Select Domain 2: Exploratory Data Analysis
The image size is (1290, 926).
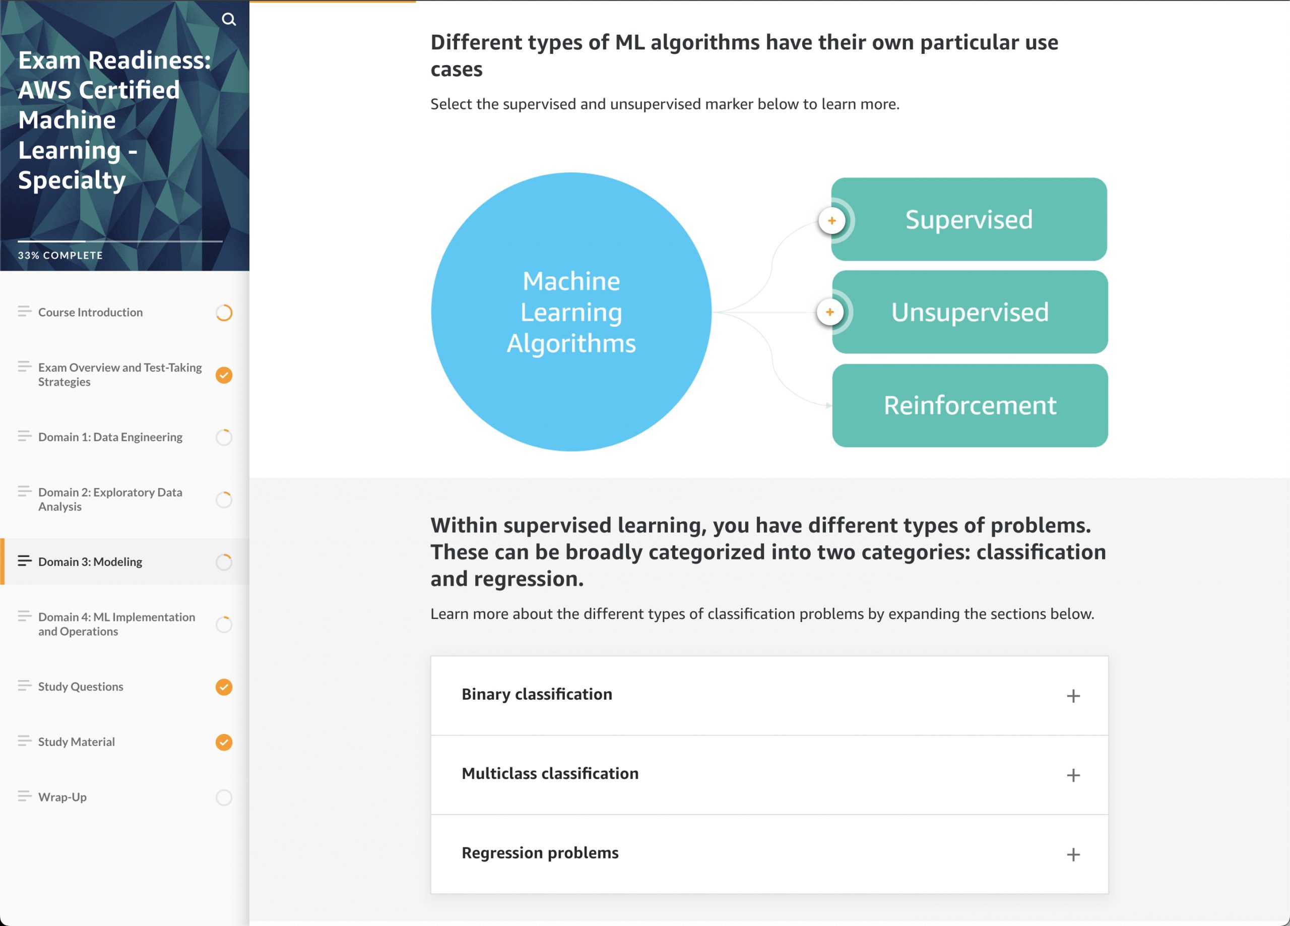120,498
